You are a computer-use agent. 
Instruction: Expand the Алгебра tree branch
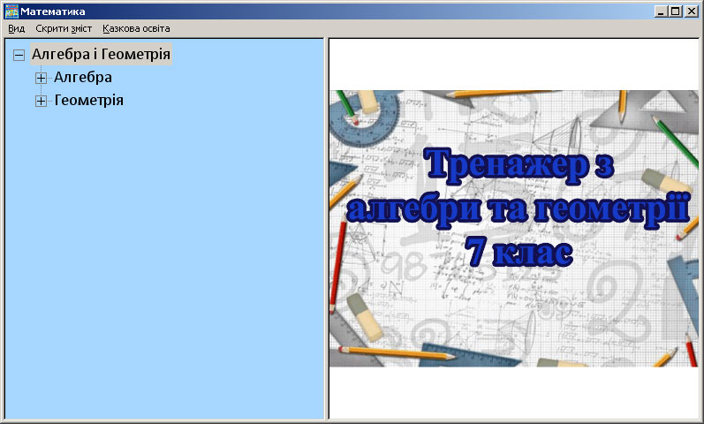pyautogui.click(x=41, y=78)
